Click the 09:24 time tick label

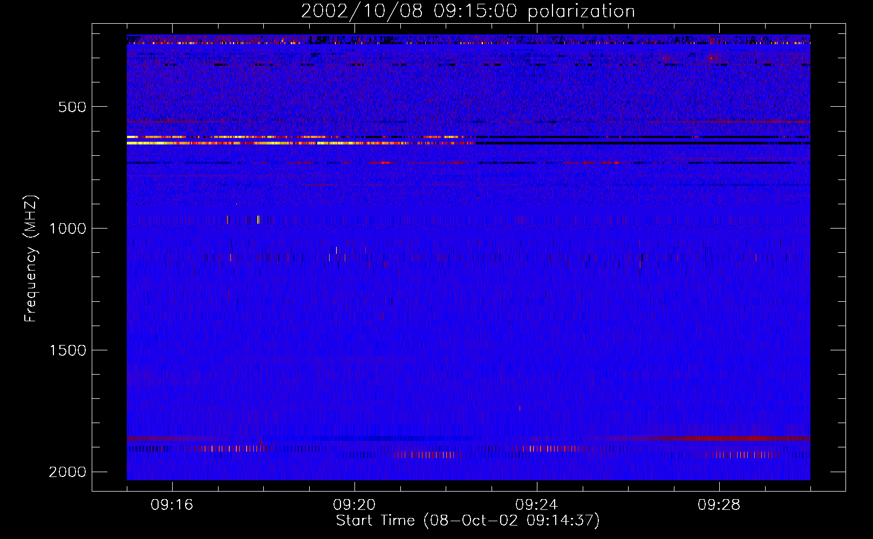(537, 505)
